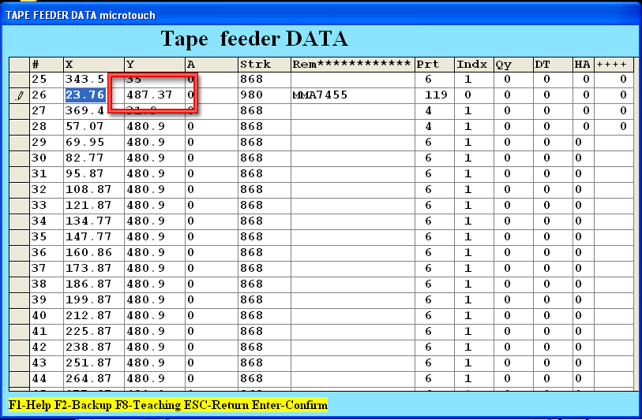The height and width of the screenshot is (420, 642).
Task: Click the Y cell with value 487.37
Action: coord(153,95)
